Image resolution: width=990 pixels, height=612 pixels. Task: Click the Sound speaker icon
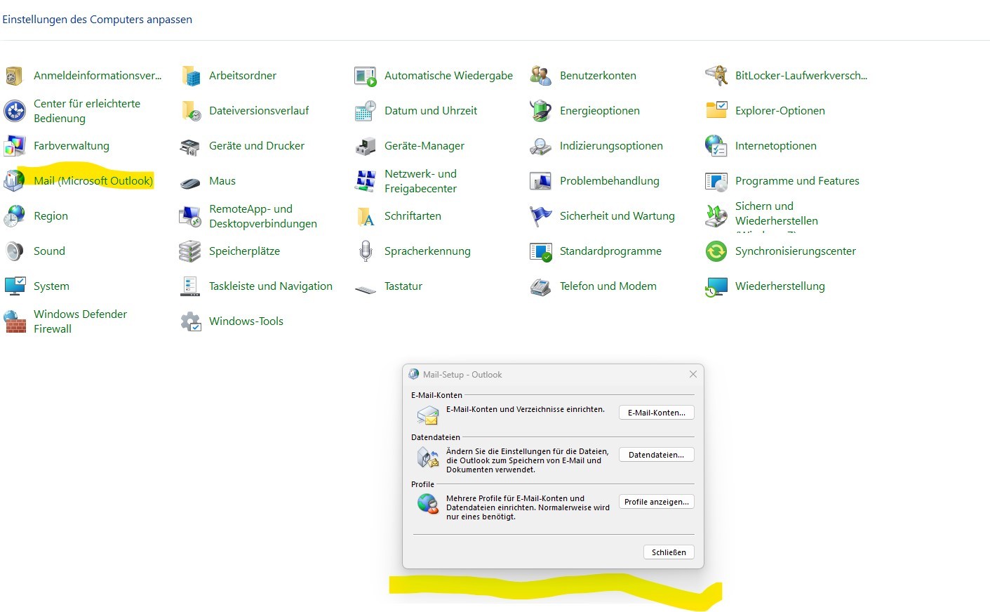tap(14, 251)
